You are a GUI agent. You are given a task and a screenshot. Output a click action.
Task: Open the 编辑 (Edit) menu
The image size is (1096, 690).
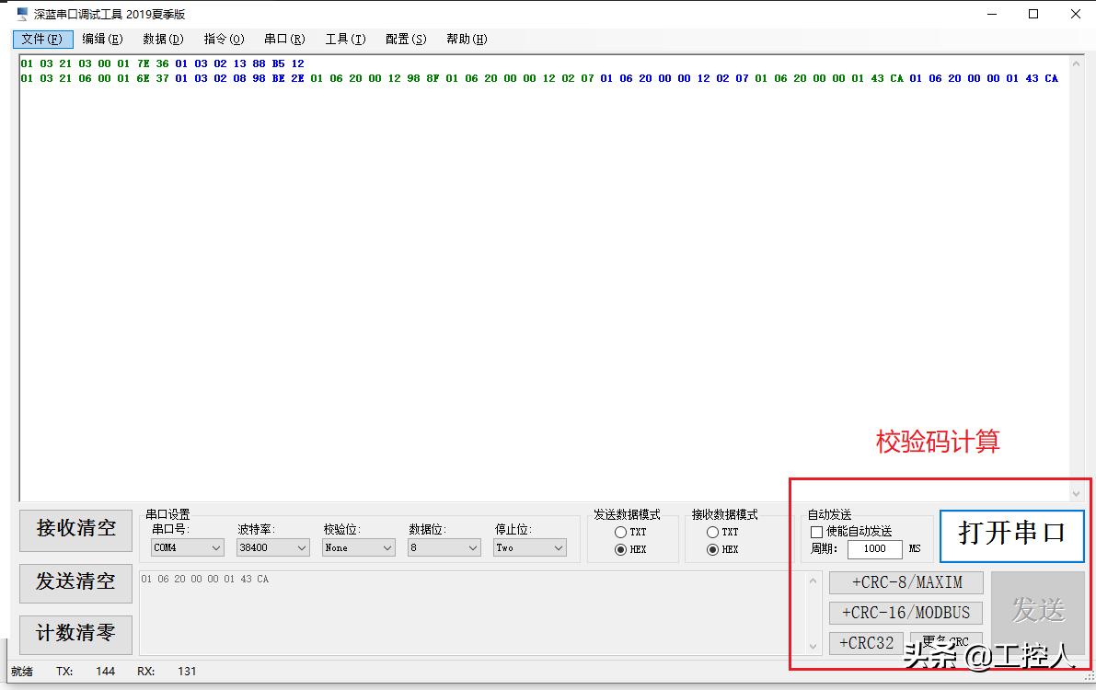coord(102,39)
